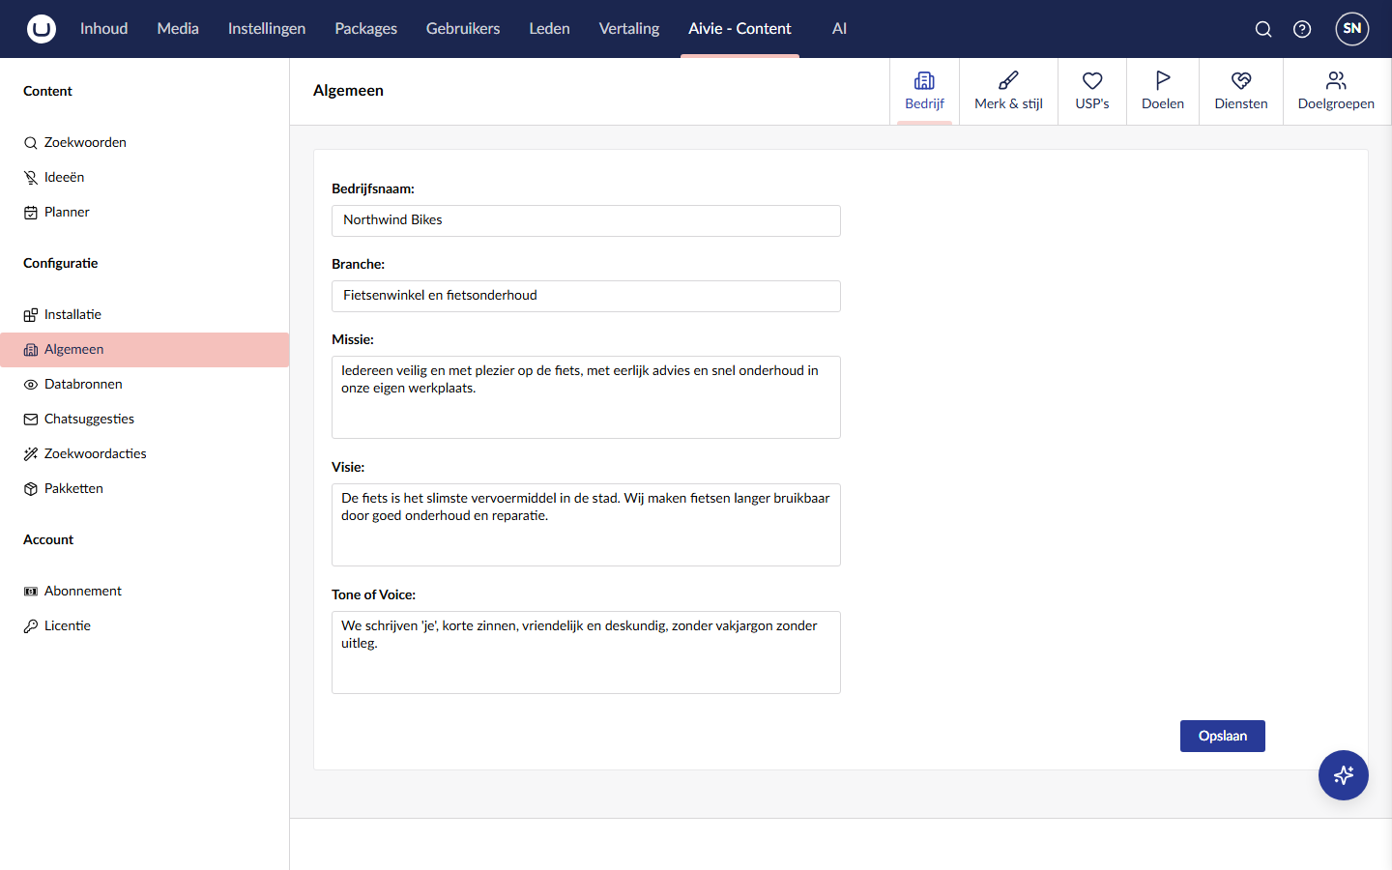Click the Chatsuggesties envelope icon

coord(31,420)
